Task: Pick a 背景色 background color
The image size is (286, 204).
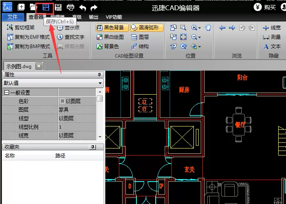Action: (108, 47)
